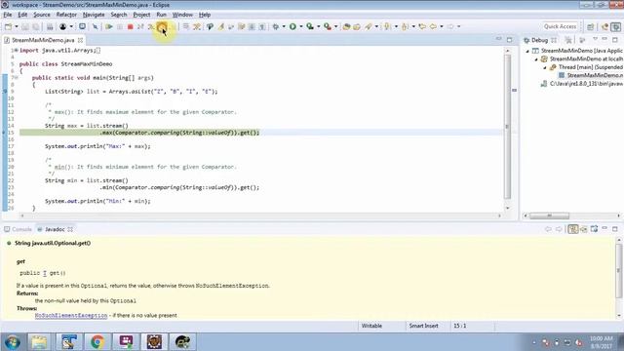This screenshot has width=624, height=351.
Task: Click the Debug view horizontal scrollbar
Action: [549, 215]
